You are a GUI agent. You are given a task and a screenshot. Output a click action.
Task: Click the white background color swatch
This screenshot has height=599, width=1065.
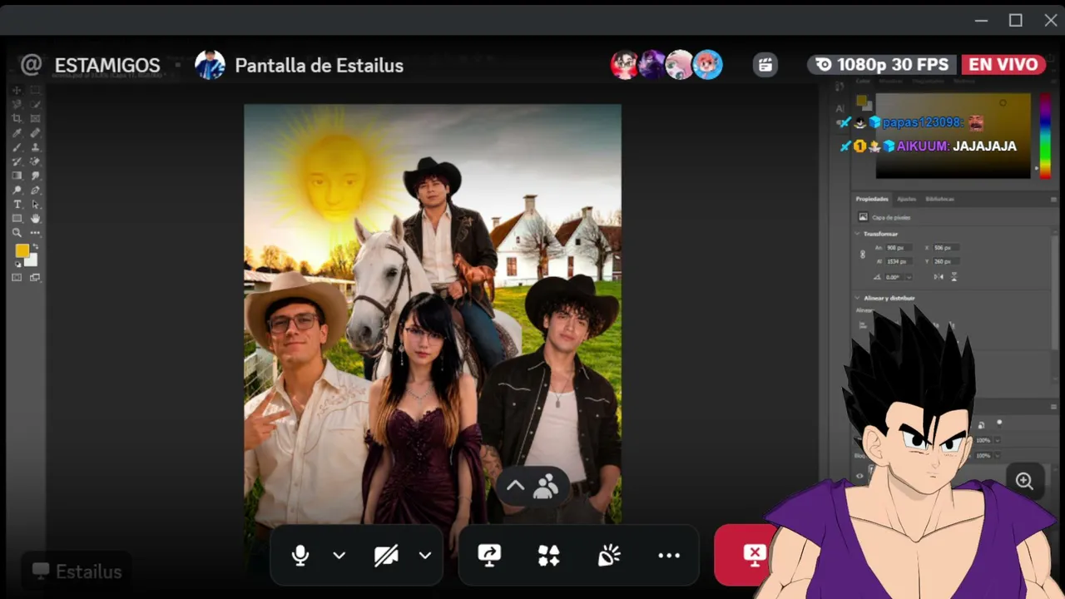click(x=31, y=260)
